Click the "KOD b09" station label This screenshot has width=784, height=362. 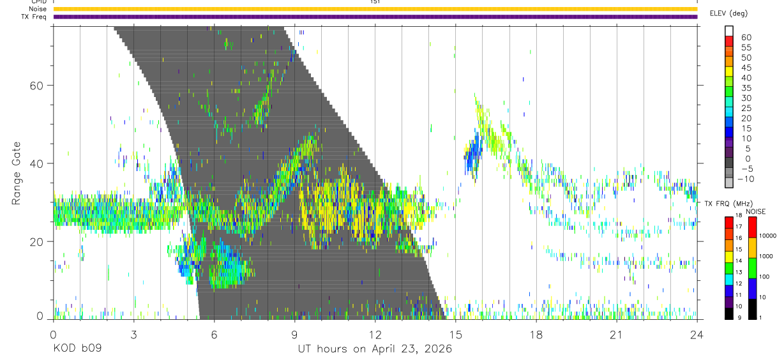(x=77, y=349)
